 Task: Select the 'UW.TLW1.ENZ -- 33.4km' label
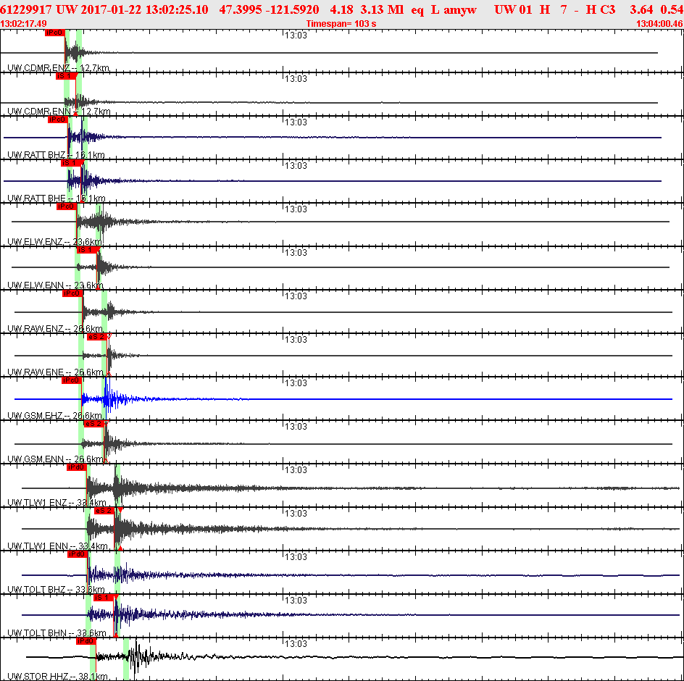tap(57, 503)
